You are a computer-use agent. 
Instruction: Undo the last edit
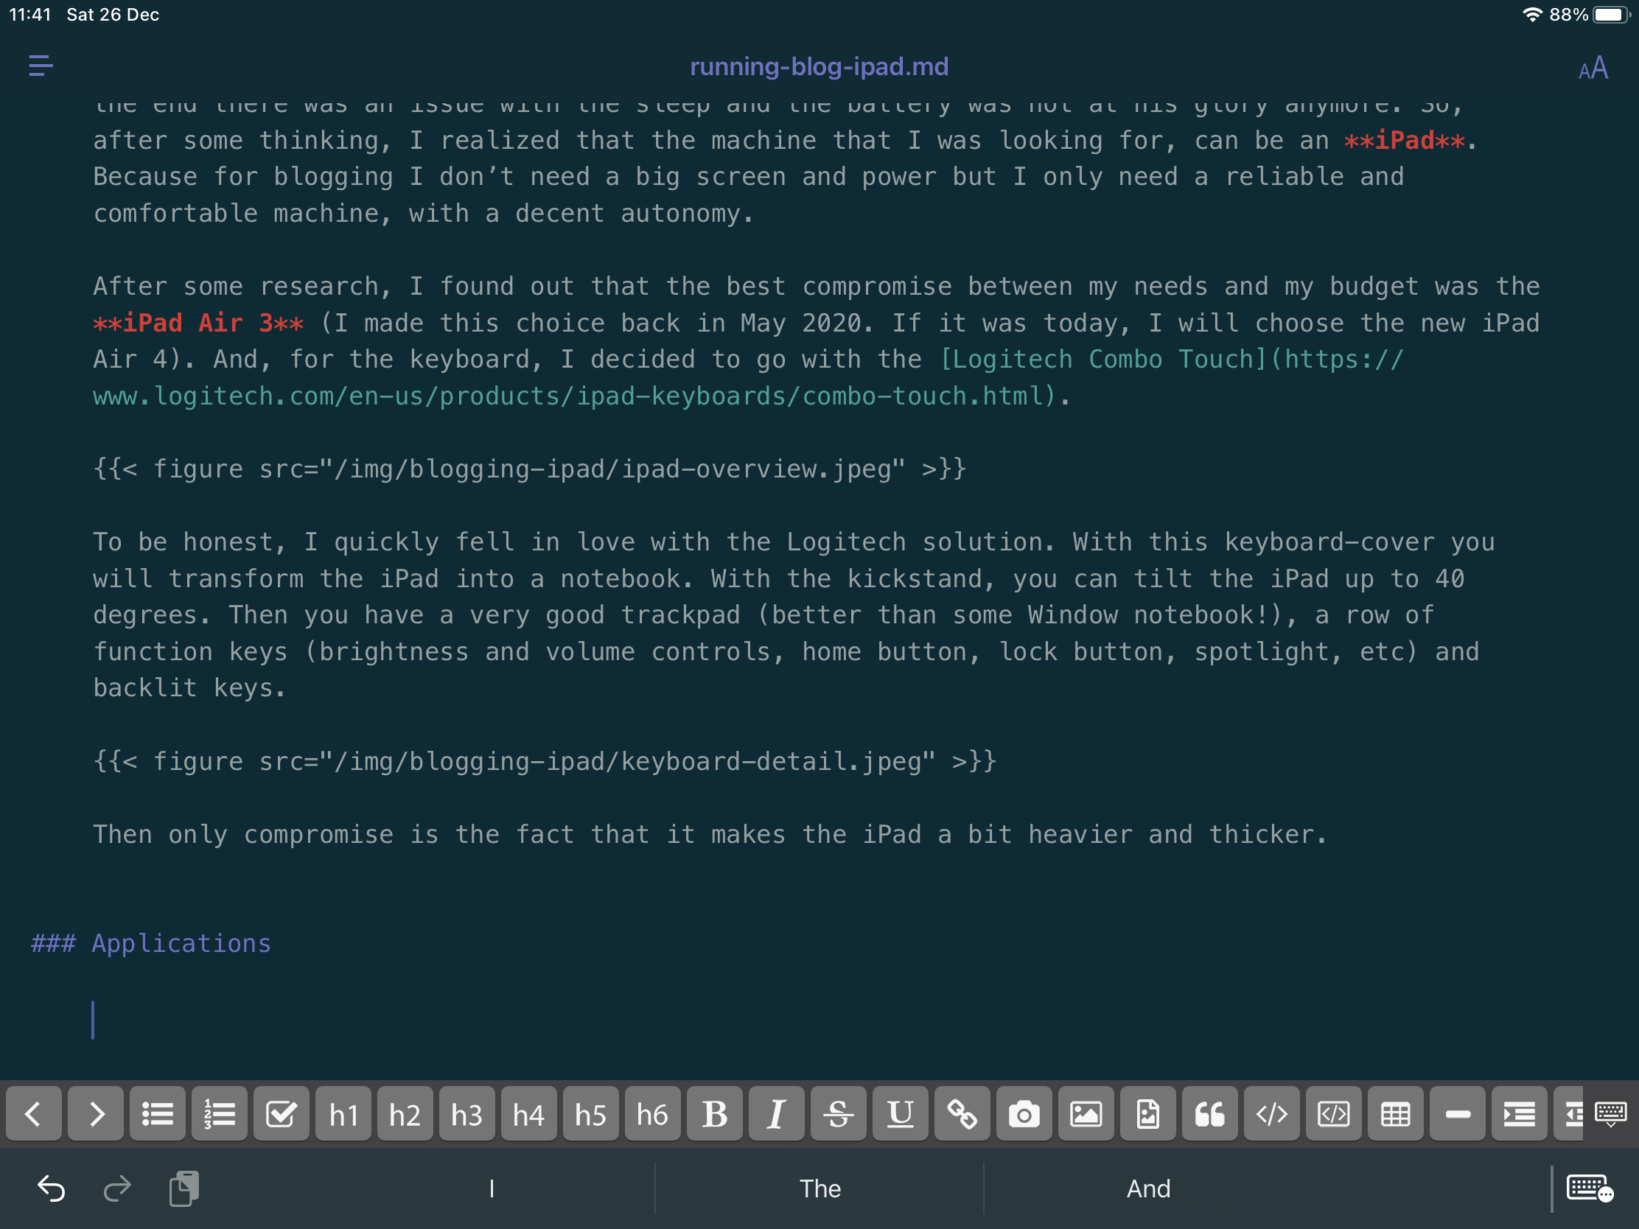click(x=51, y=1188)
